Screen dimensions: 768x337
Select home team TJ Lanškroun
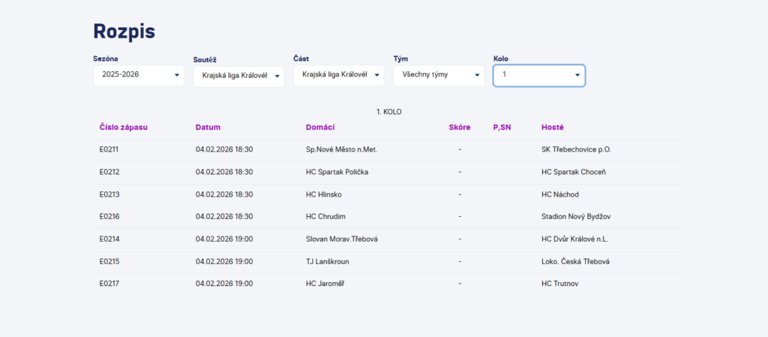(328, 262)
